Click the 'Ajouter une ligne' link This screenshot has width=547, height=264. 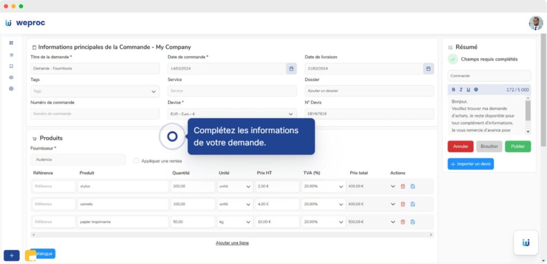point(232,243)
